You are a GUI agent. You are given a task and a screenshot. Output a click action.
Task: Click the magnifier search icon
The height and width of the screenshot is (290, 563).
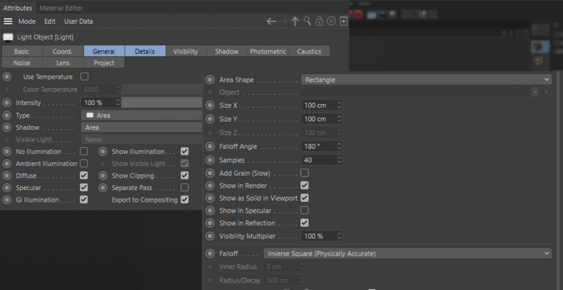308,21
